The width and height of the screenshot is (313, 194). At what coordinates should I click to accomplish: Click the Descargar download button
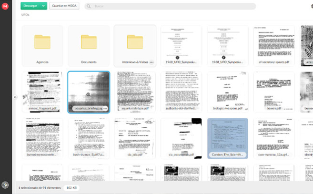point(30,6)
